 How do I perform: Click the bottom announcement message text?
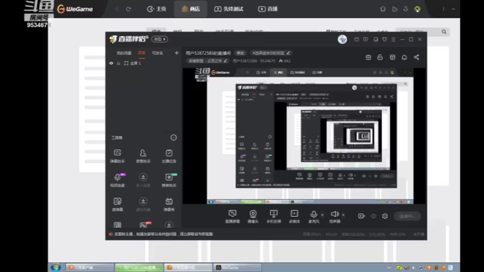pos(163,234)
